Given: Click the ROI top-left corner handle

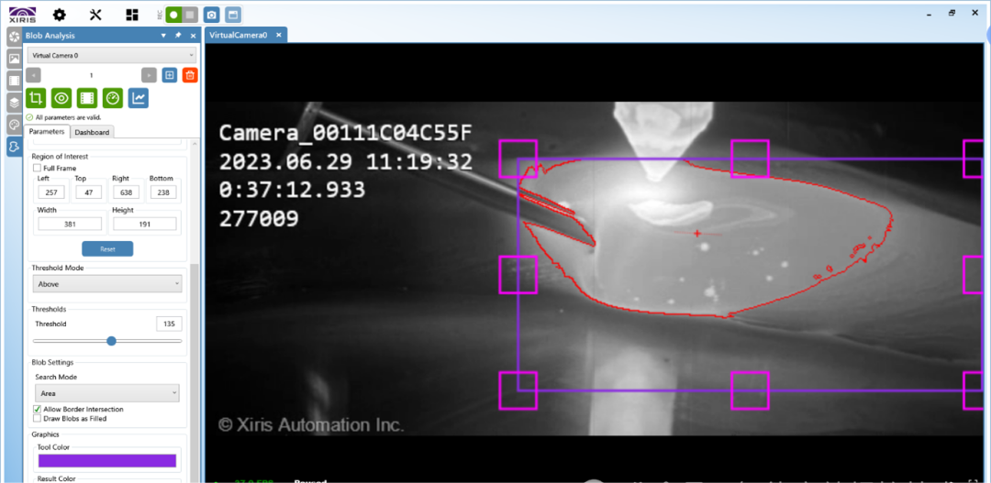Looking at the screenshot, I should 518,159.
